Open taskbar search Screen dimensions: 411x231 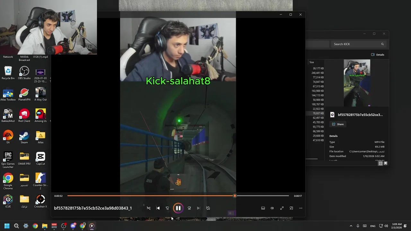(x=16, y=226)
